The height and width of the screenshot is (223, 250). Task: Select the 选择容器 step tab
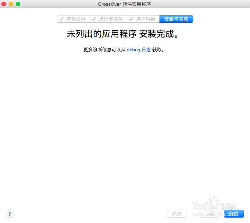[x=143, y=19]
